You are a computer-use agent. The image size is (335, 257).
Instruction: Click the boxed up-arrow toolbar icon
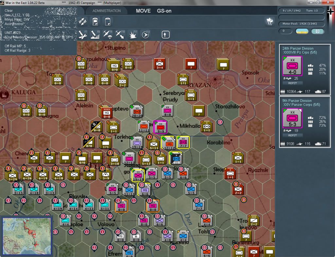[x=165, y=35]
